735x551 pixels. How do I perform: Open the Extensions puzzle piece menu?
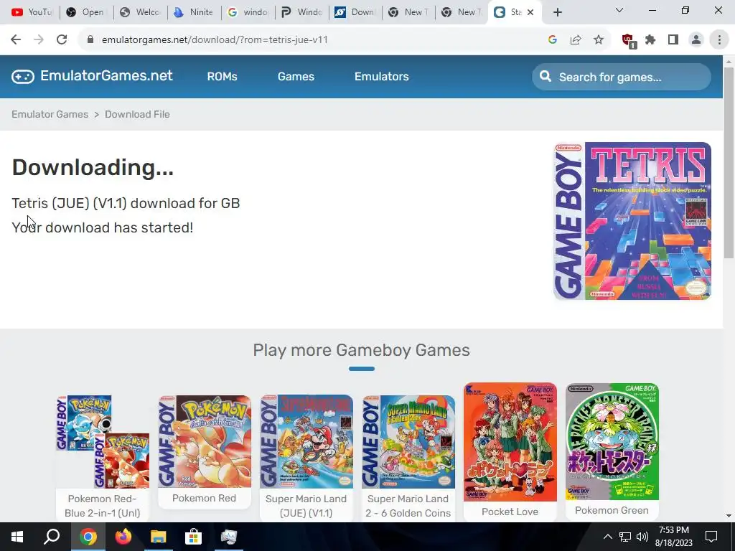(x=650, y=40)
